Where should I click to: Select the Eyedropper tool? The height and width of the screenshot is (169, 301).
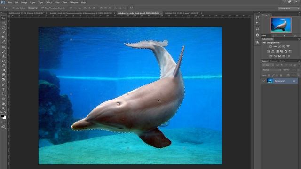3,42
